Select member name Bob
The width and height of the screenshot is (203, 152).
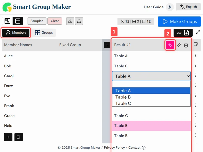point(8,66)
